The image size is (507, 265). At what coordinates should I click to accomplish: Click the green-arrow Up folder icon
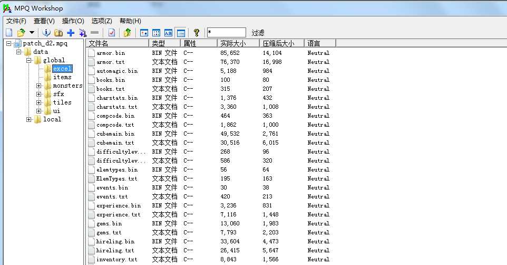128,32
